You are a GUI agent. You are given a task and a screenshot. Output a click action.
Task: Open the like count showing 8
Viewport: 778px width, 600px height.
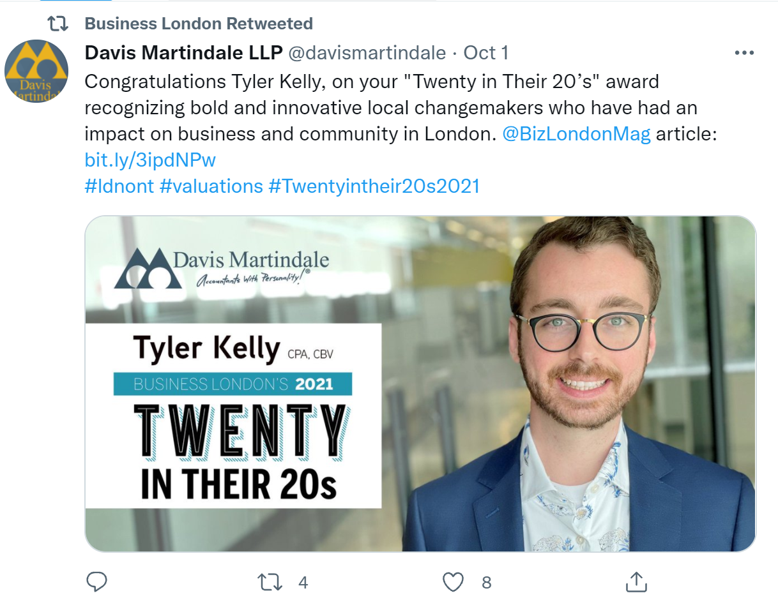tap(487, 582)
